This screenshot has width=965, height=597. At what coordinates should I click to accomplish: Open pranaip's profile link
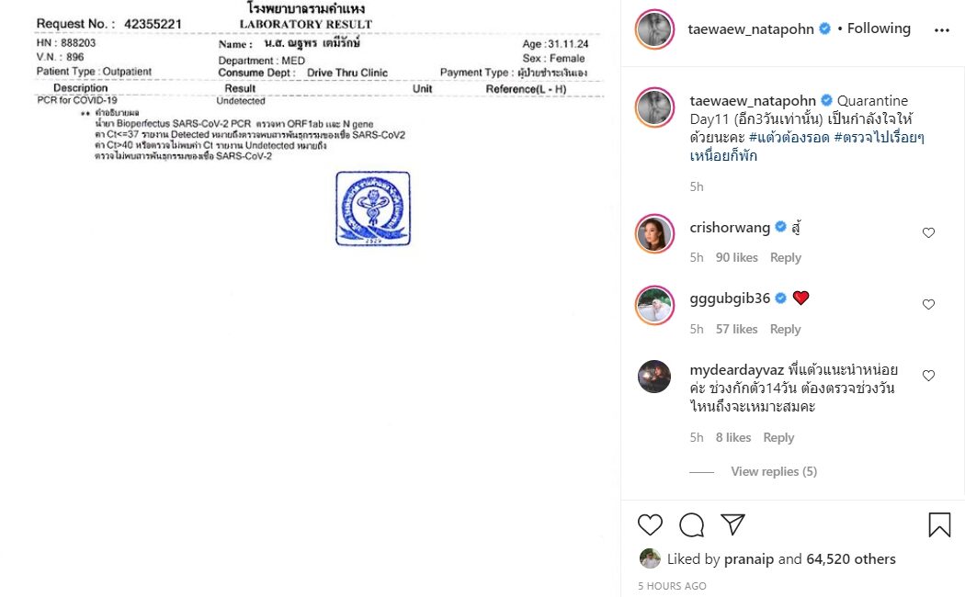748,558
